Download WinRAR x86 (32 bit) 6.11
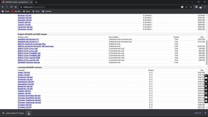The width and height of the screenshot is (208, 117). 28,42
